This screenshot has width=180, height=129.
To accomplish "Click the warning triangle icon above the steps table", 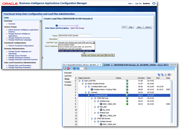I will (166, 75).
